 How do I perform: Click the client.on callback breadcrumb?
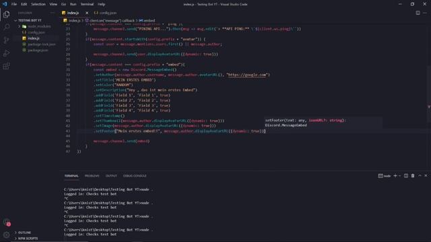(x=110, y=21)
